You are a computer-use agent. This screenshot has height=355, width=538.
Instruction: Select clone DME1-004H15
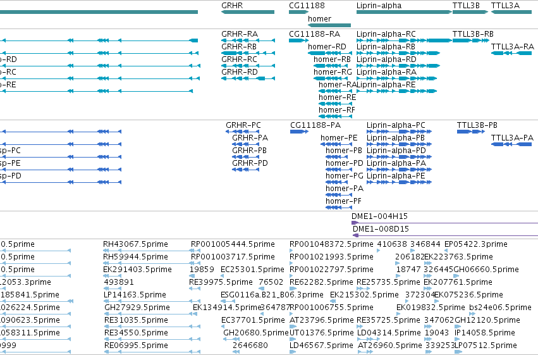[x=379, y=216]
